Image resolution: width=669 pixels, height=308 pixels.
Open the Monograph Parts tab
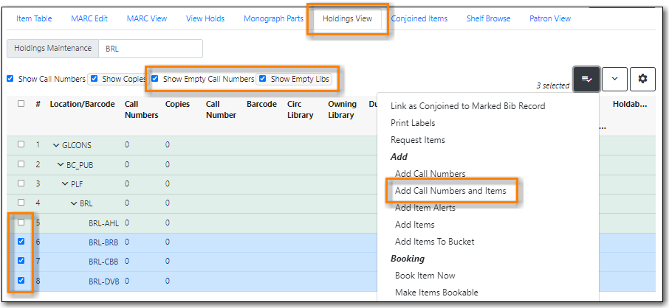[x=273, y=18]
